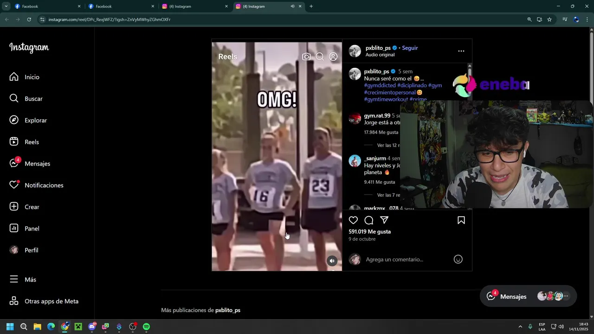Open Spotify from the taskbar
The width and height of the screenshot is (594, 334).
[x=146, y=327]
